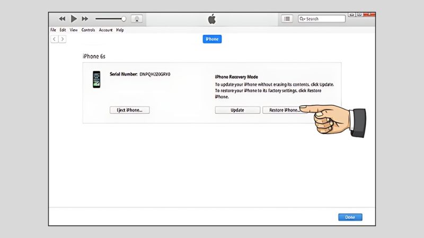The width and height of the screenshot is (424, 238).
Task: Open the File menu
Action: [x=54, y=30]
